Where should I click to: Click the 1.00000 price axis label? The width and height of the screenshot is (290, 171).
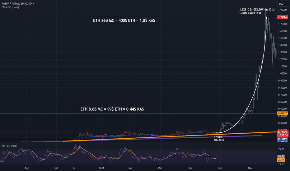283,74
